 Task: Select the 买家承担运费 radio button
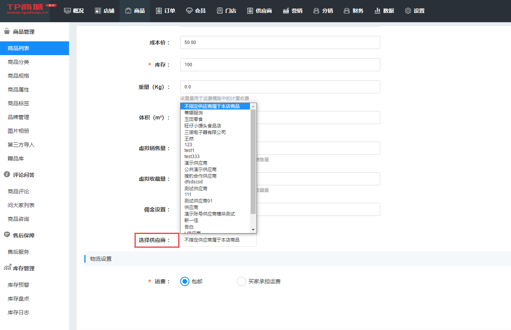point(241,281)
